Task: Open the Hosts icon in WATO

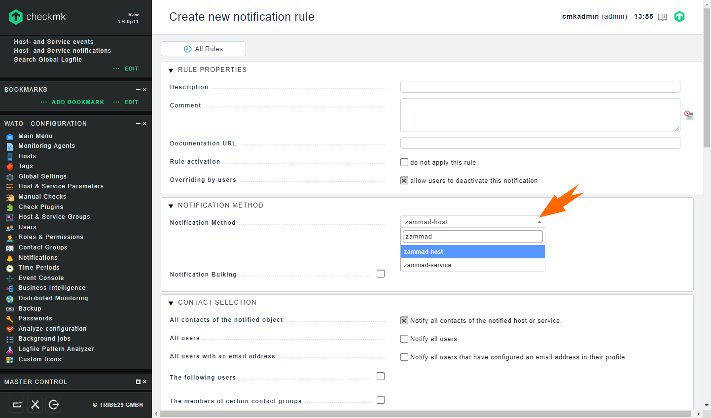Action: click(10, 157)
